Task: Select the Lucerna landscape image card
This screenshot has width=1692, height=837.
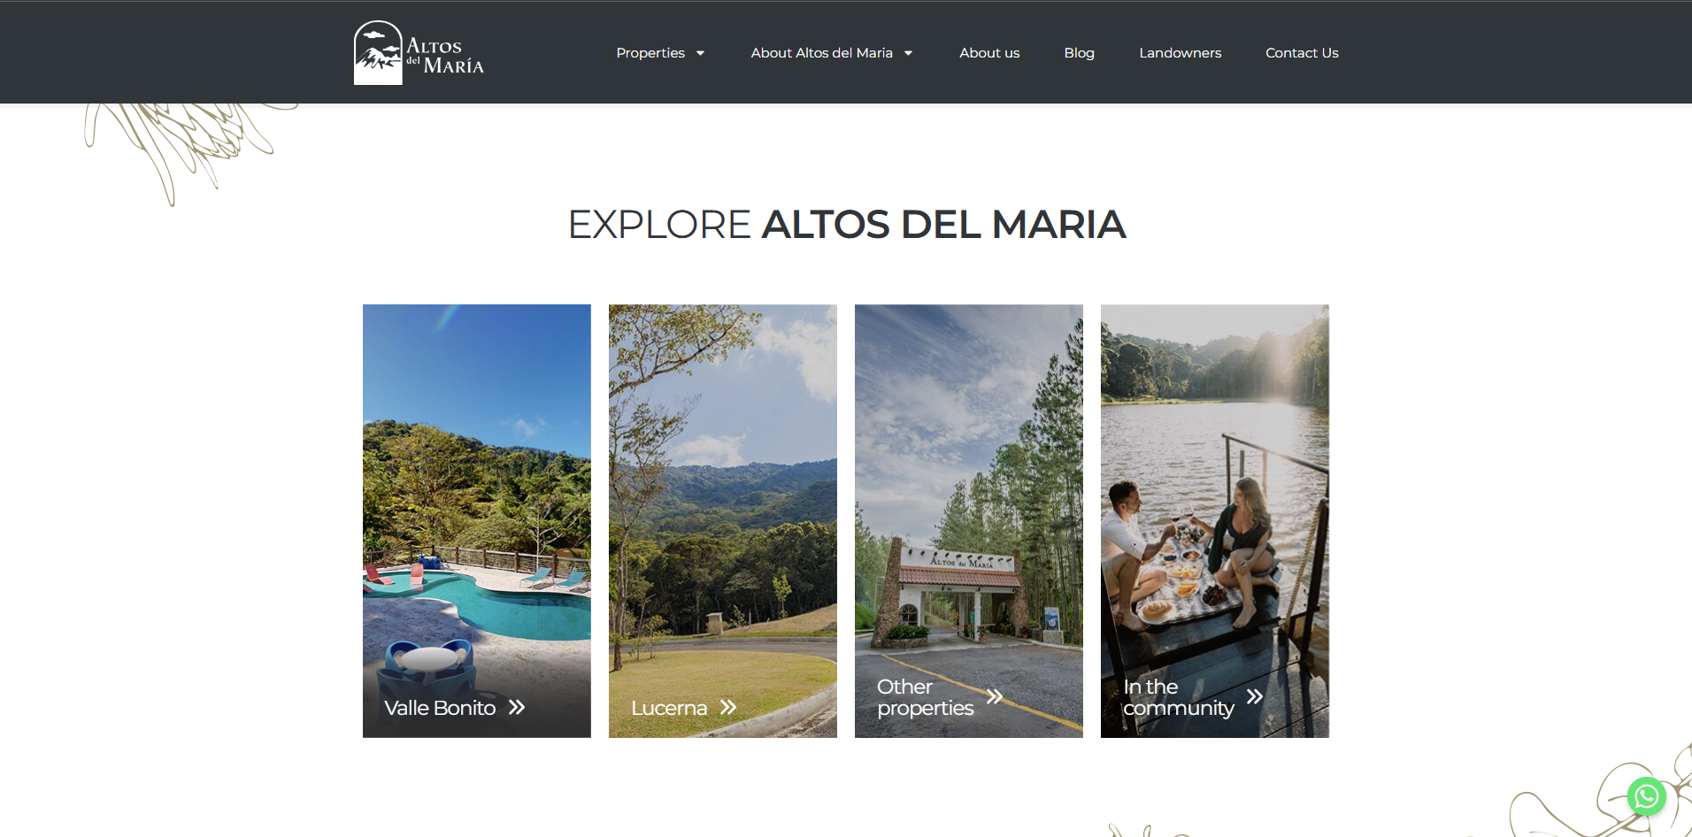Action: click(x=723, y=521)
